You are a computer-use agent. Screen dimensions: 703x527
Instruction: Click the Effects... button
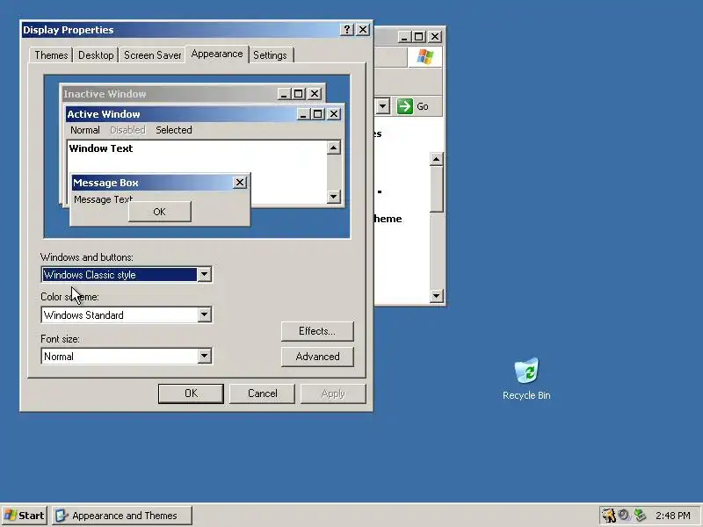pos(317,331)
